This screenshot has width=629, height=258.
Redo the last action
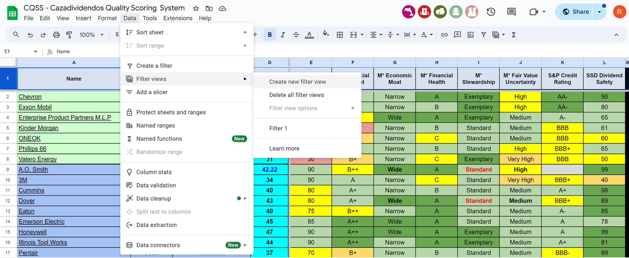coord(43,35)
